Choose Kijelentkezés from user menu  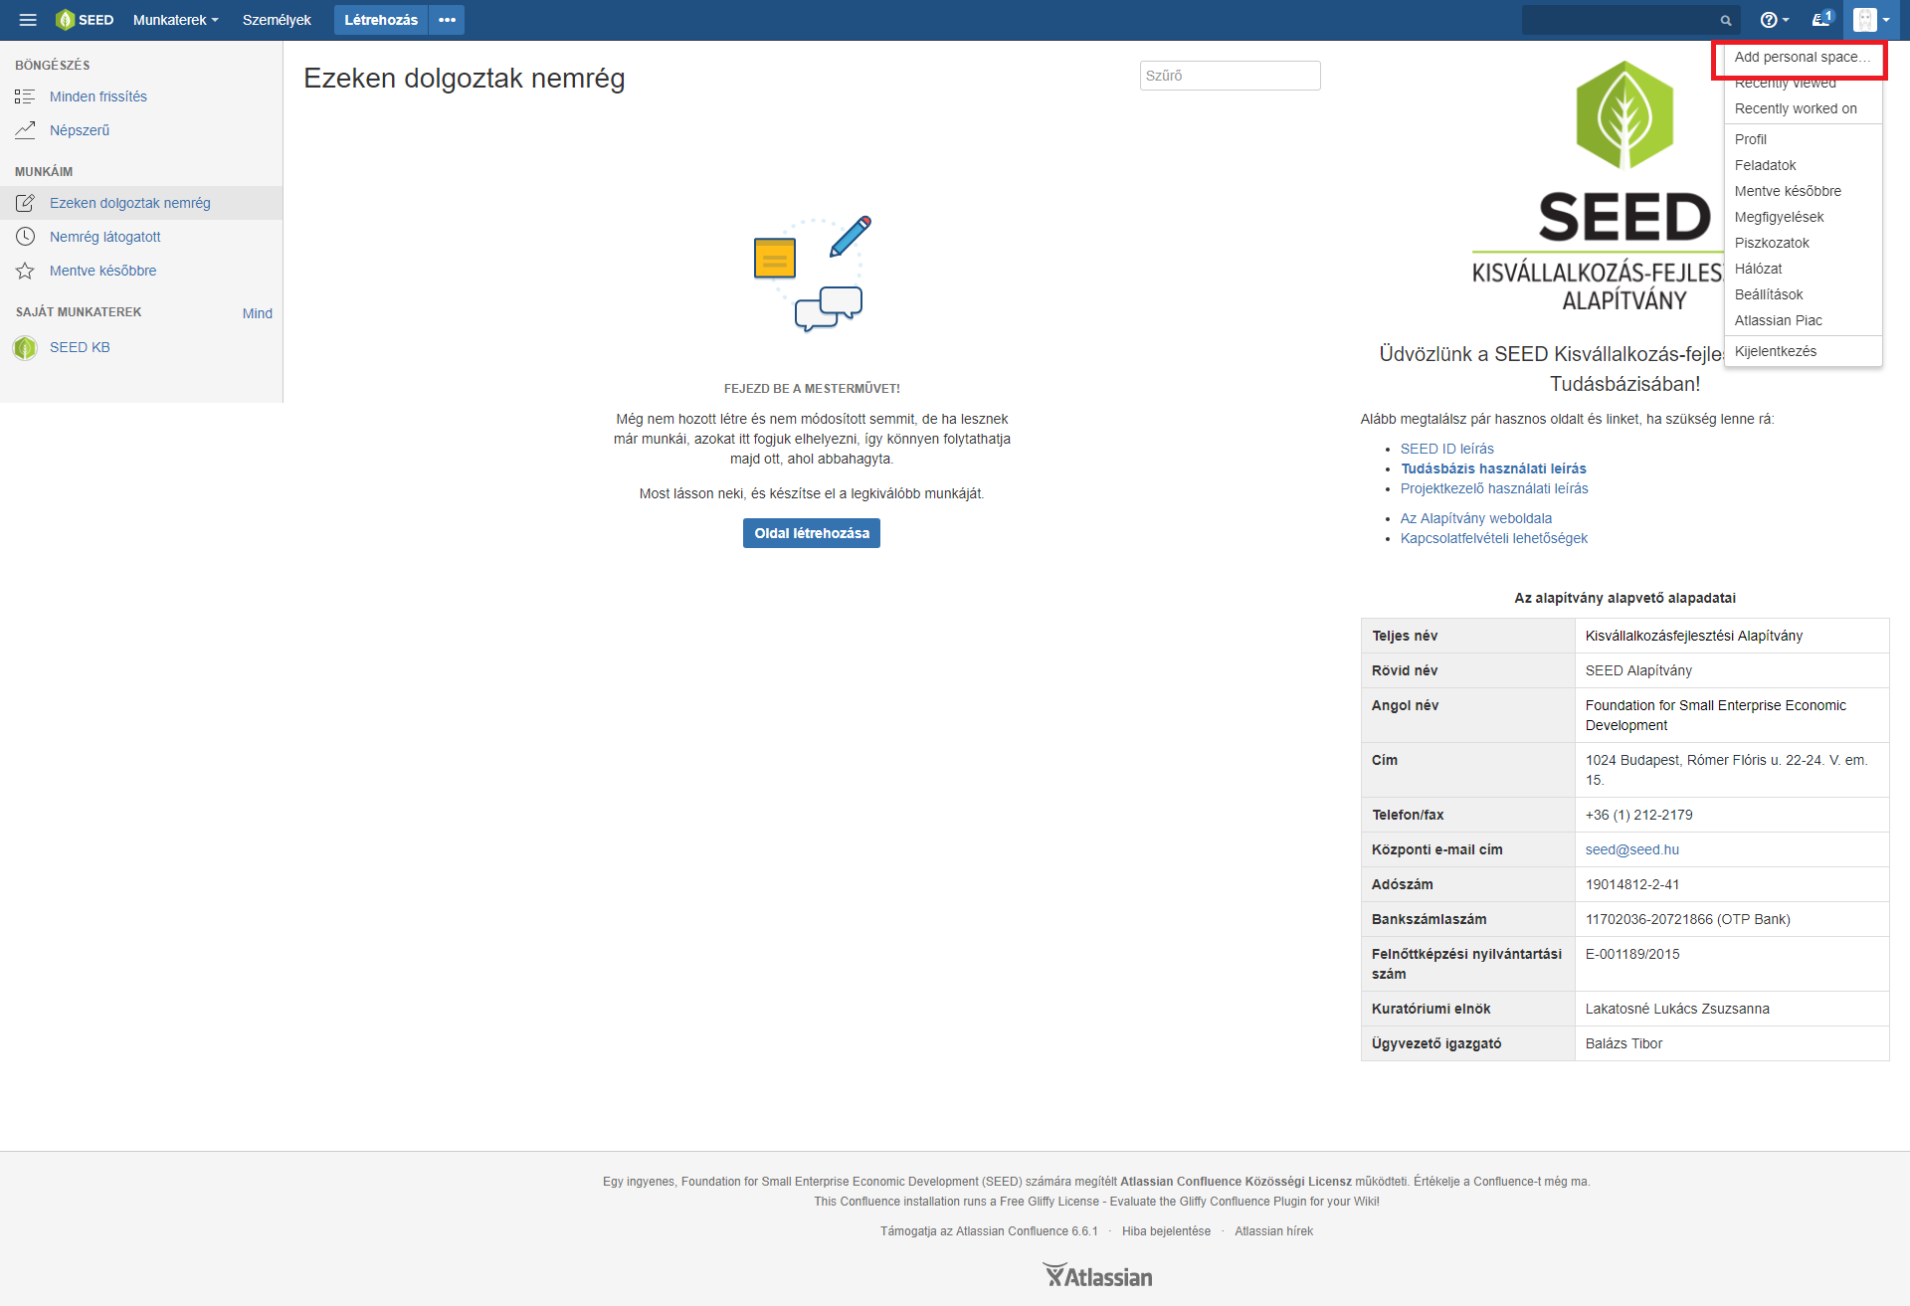coord(1775,351)
